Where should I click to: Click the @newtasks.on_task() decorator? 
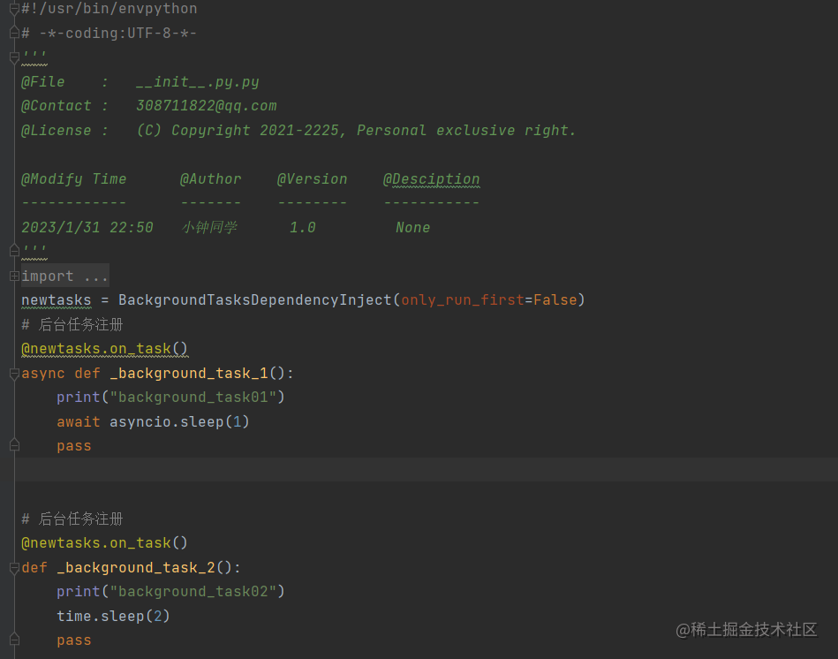104,348
